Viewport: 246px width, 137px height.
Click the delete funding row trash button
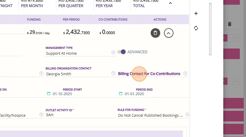click(155, 33)
